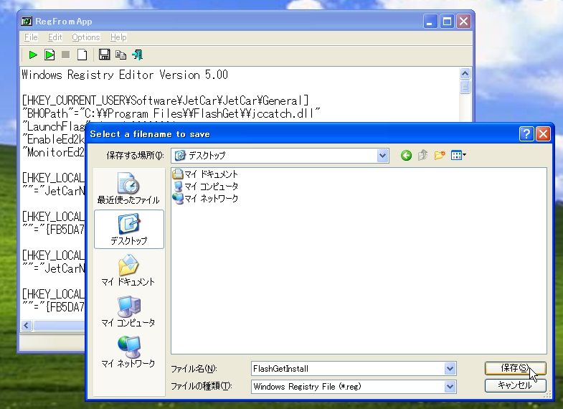The height and width of the screenshot is (409, 563).
Task: Click the HKEY_CURRENT_USER JetCar General key line
Action: click(165, 100)
